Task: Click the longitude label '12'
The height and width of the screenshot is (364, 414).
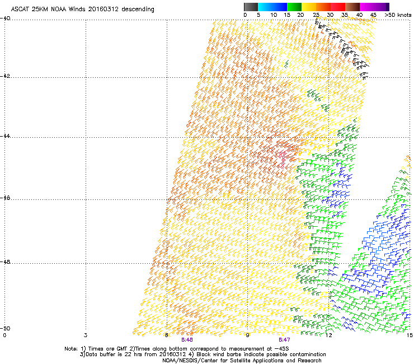Action: click(x=328, y=335)
